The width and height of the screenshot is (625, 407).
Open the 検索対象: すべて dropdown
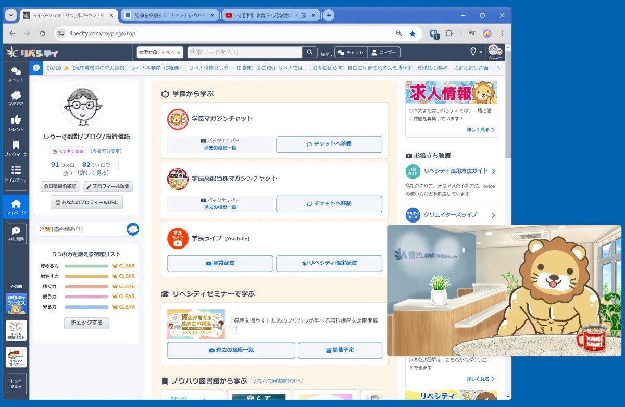[x=160, y=52]
